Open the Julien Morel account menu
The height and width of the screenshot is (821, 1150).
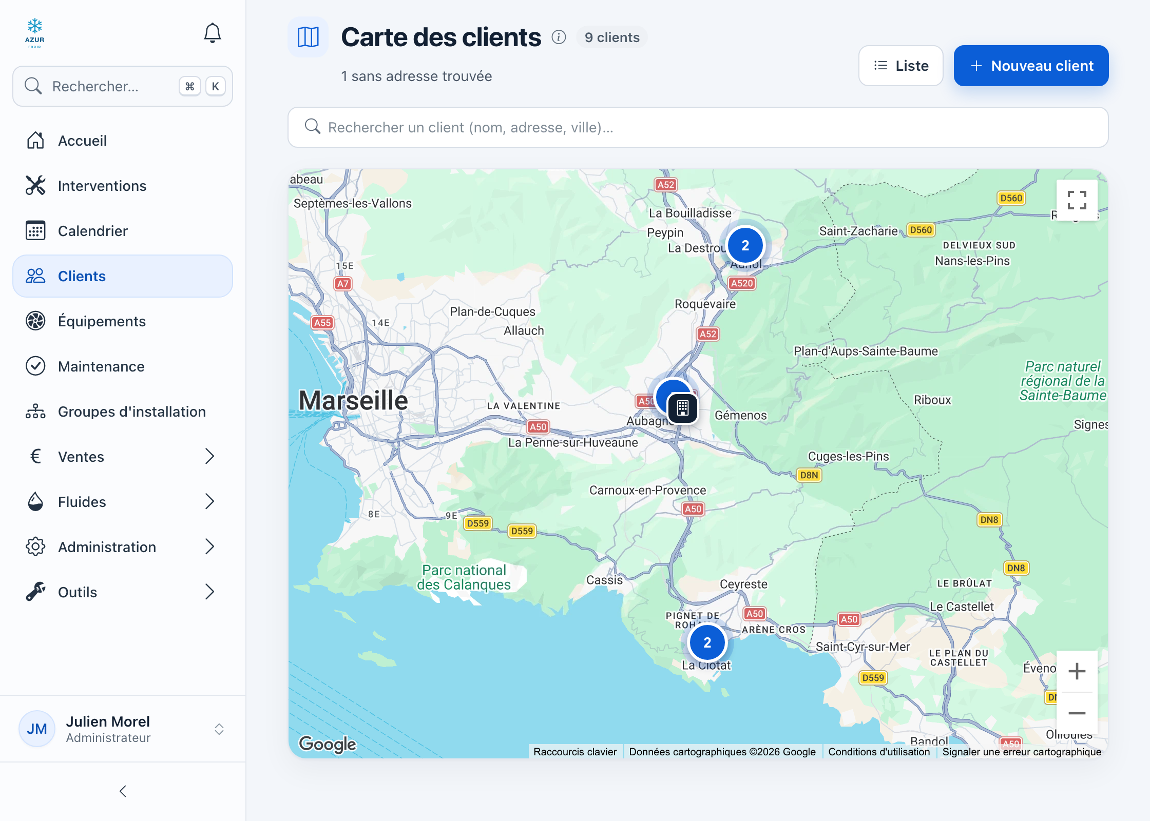(x=123, y=729)
